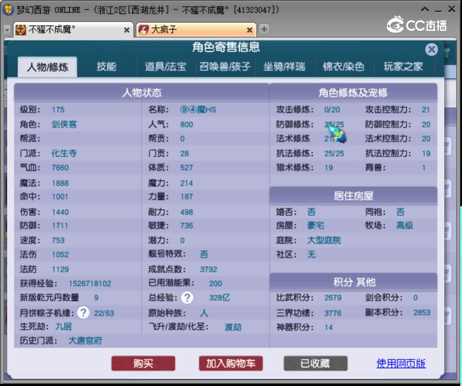
Task: Click the 庭院 value 大型庭院
Action: pos(324,240)
